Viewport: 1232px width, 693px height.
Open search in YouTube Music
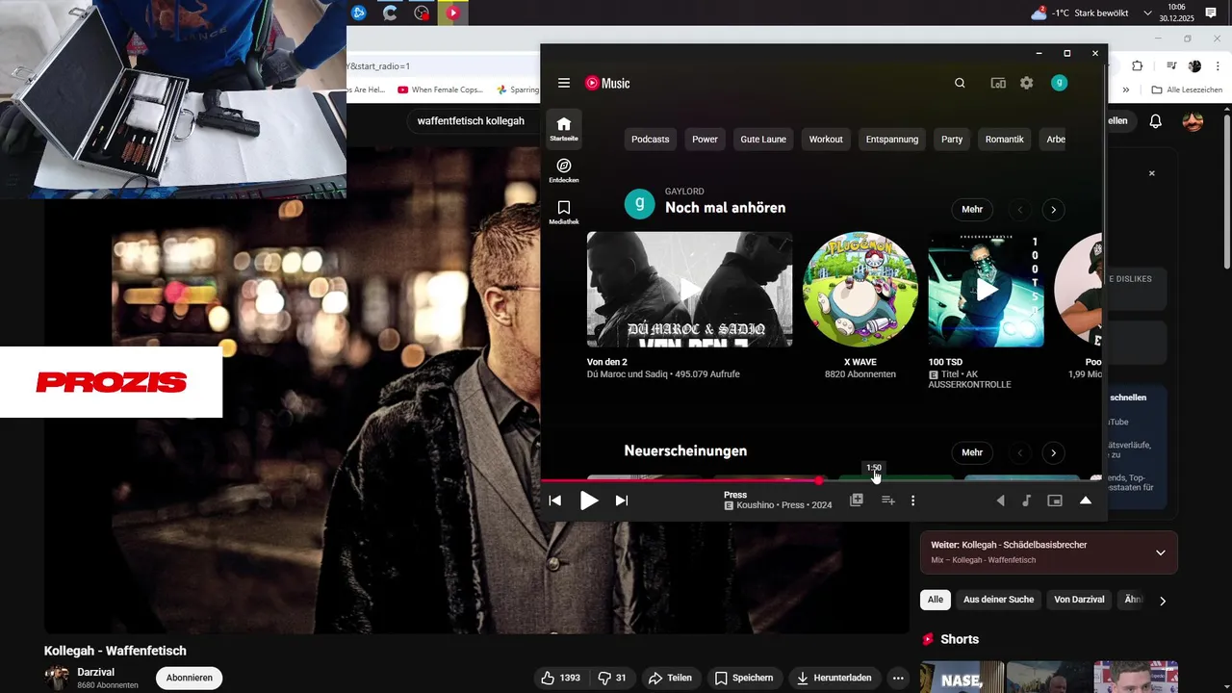pos(960,83)
